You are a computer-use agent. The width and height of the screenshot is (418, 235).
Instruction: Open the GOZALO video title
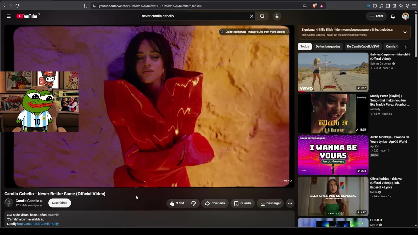376,220
